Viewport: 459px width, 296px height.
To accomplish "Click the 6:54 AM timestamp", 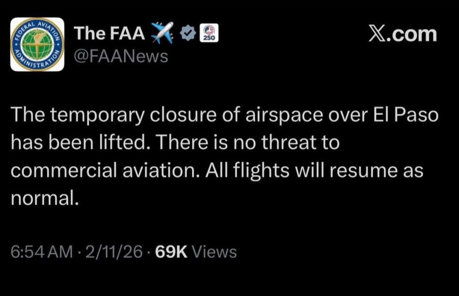I will [x=41, y=252].
